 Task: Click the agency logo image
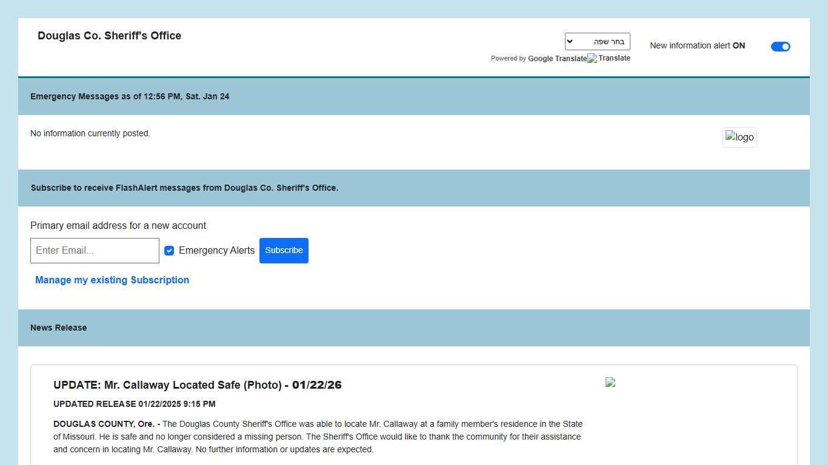point(740,137)
